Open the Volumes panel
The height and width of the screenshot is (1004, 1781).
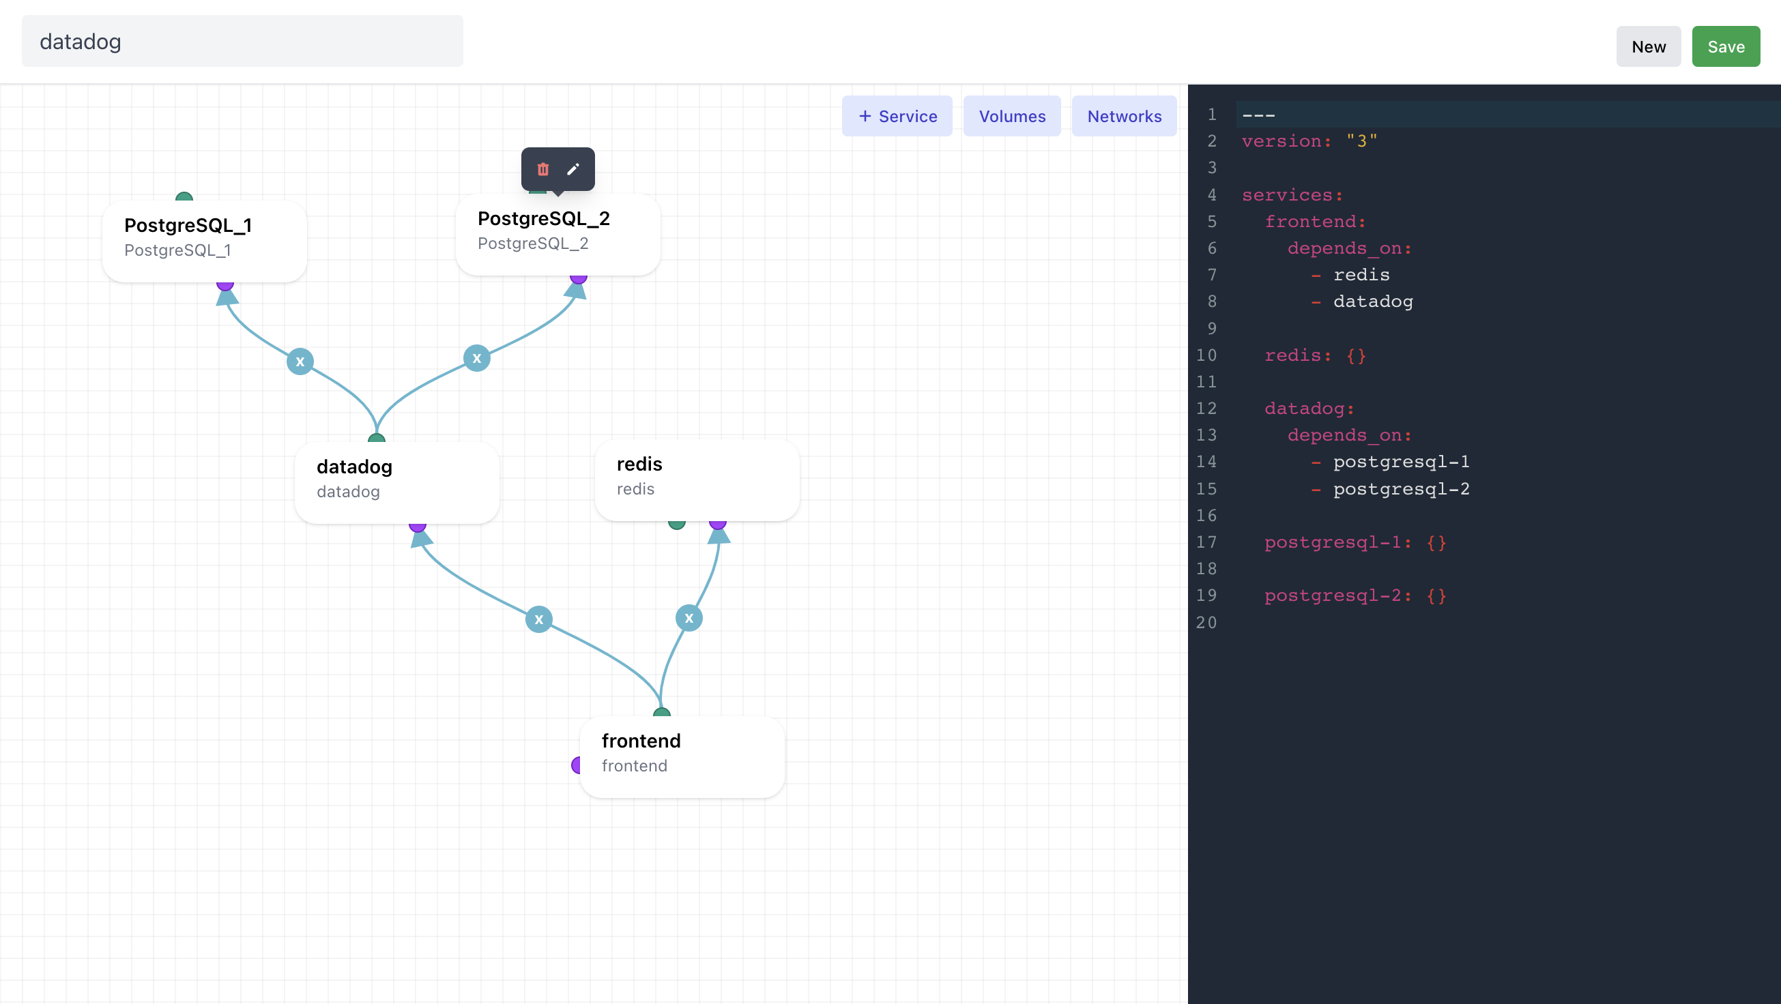[1011, 116]
